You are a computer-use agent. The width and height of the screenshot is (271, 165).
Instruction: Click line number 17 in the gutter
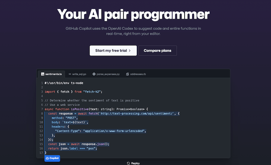coord(41,153)
